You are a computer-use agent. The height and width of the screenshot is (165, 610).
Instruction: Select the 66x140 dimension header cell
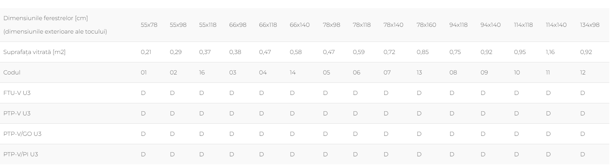point(300,25)
